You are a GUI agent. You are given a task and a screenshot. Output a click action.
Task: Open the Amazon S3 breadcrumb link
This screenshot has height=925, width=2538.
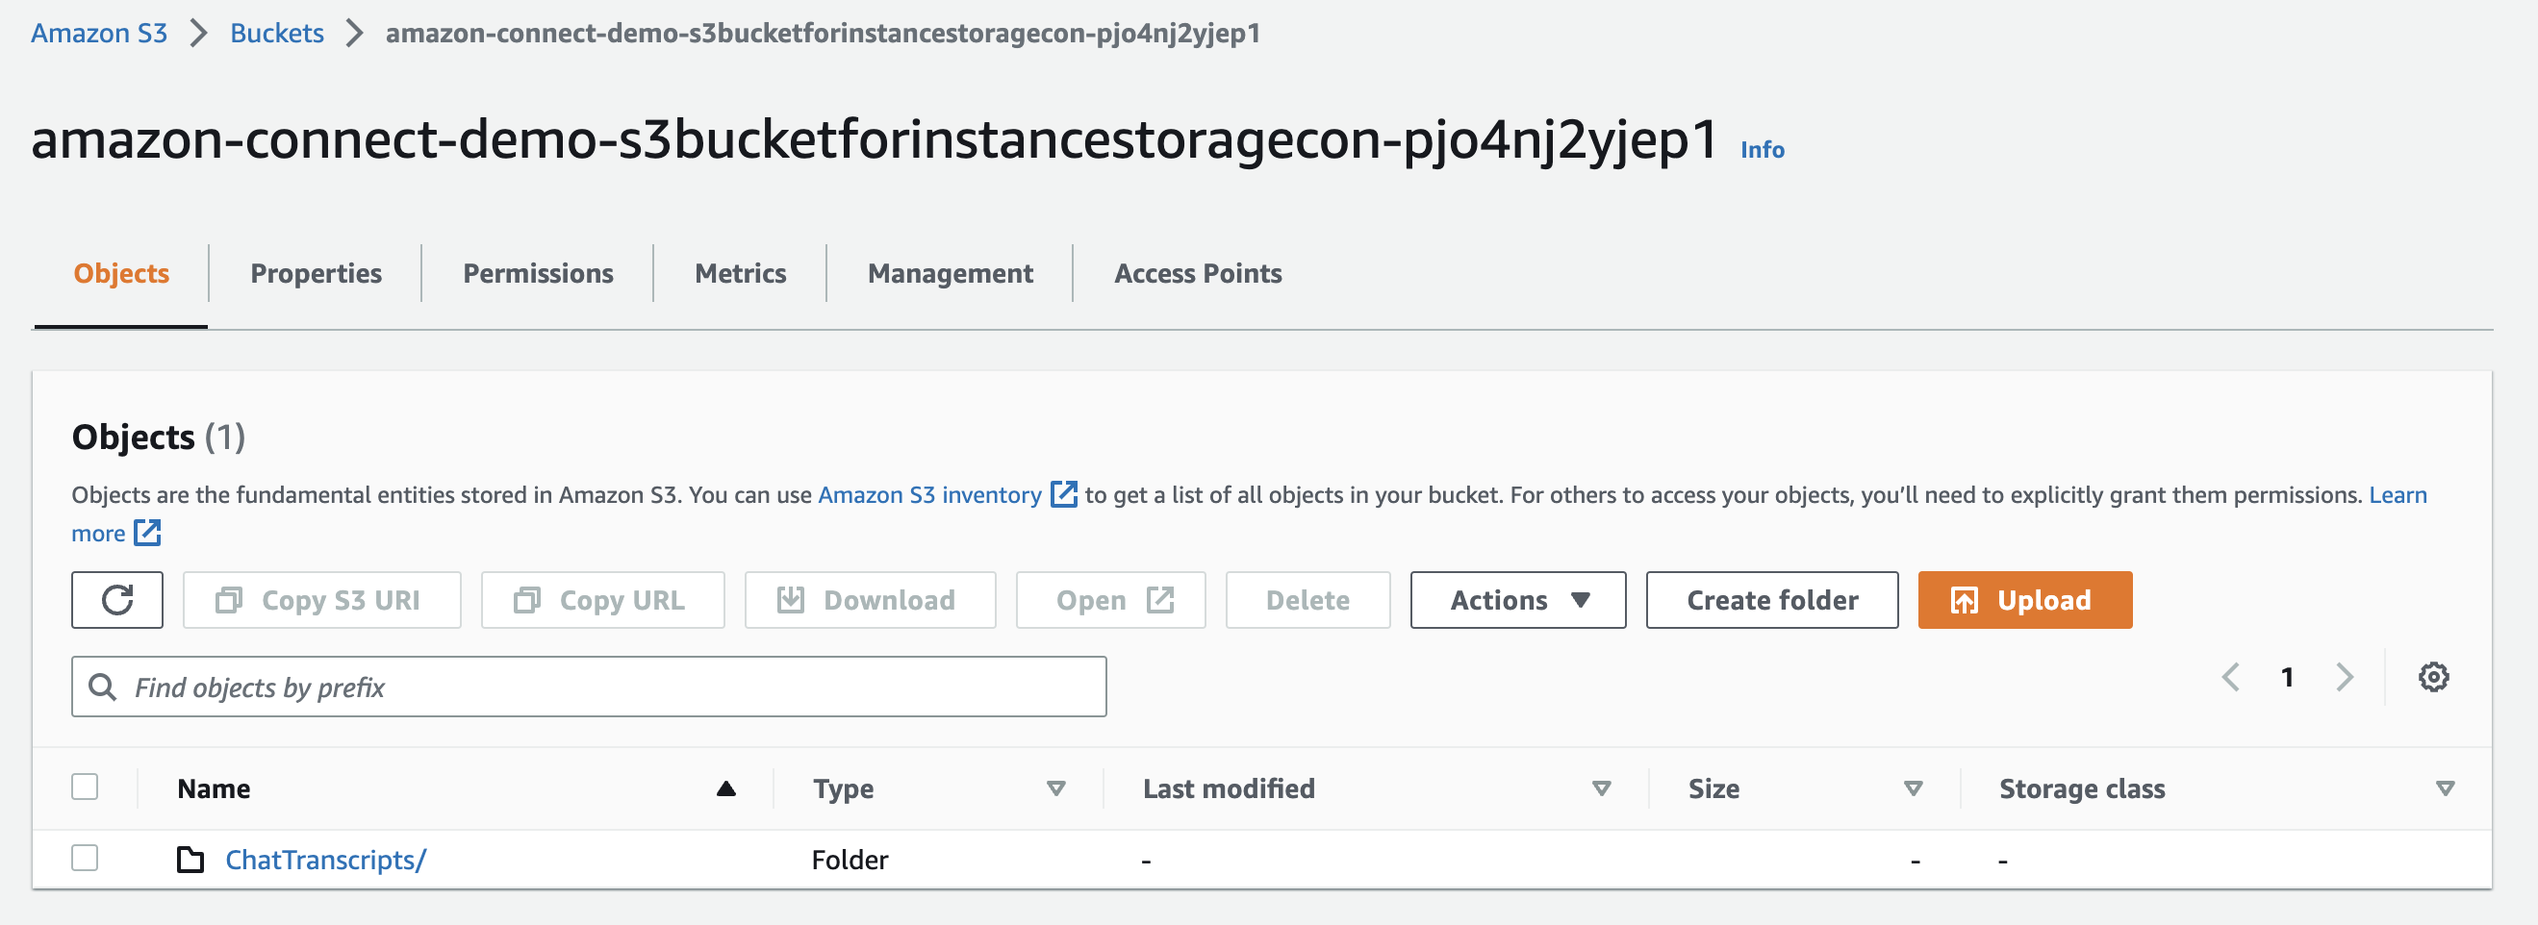[99, 34]
